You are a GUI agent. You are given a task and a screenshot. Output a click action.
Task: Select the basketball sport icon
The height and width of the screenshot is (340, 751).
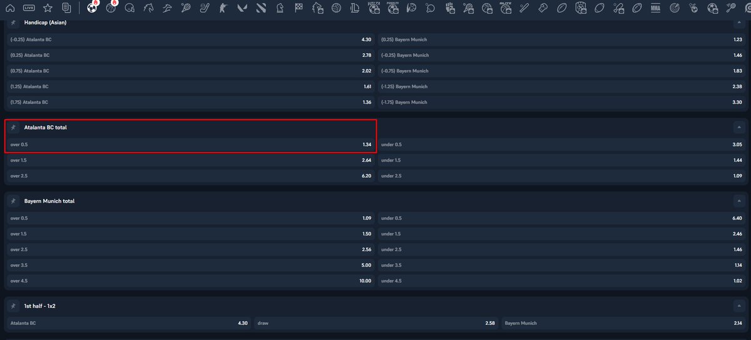[x=111, y=8]
